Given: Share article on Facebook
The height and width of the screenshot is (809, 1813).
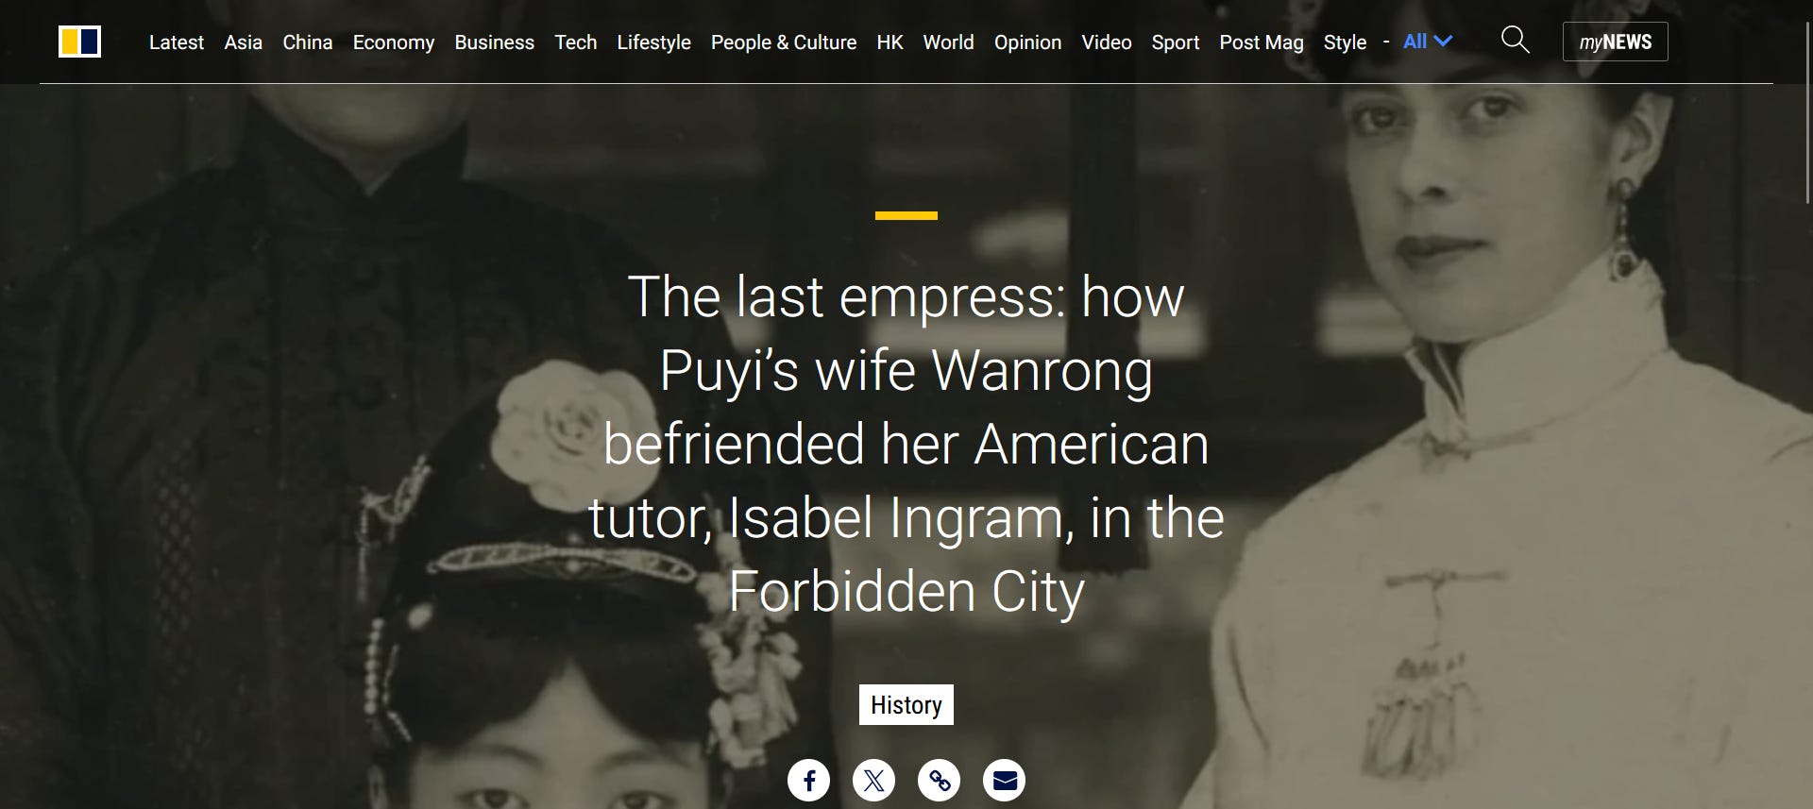Looking at the screenshot, I should coord(809,780).
